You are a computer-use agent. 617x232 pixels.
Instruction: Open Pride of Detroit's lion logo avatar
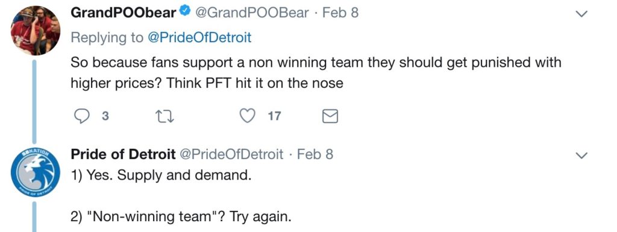coord(36,172)
